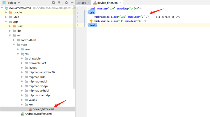210x117 pixels.
Task: Select the src folder row
Action: (38, 35)
